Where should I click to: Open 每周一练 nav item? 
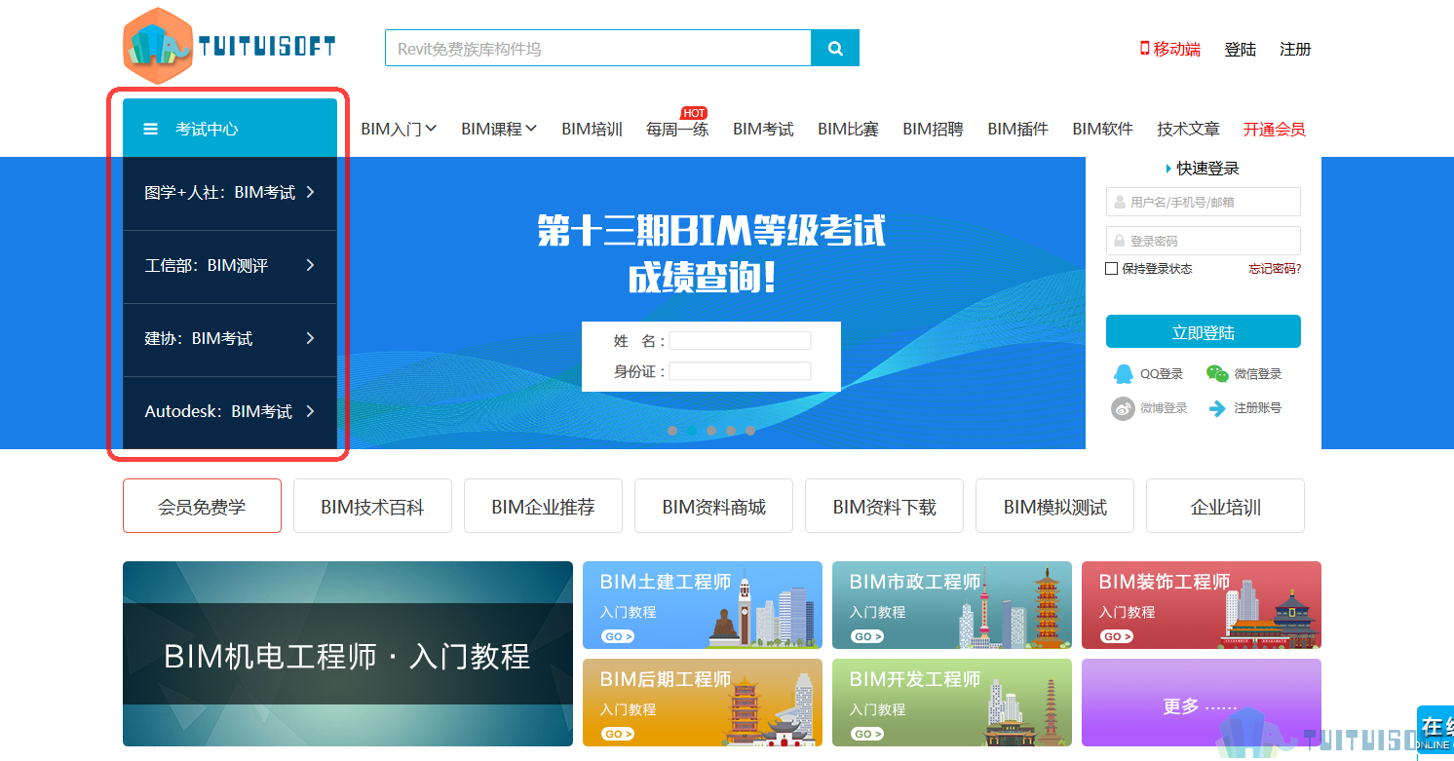tap(677, 129)
